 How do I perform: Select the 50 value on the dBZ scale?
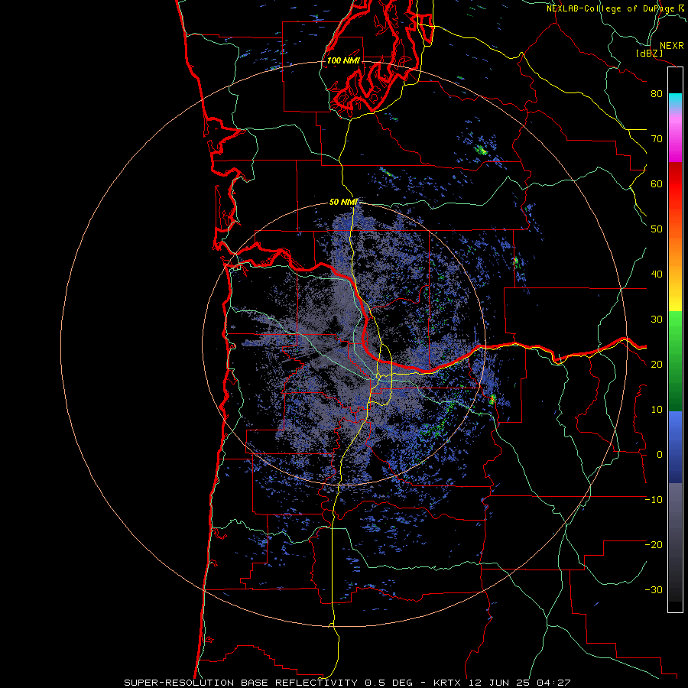click(x=657, y=229)
